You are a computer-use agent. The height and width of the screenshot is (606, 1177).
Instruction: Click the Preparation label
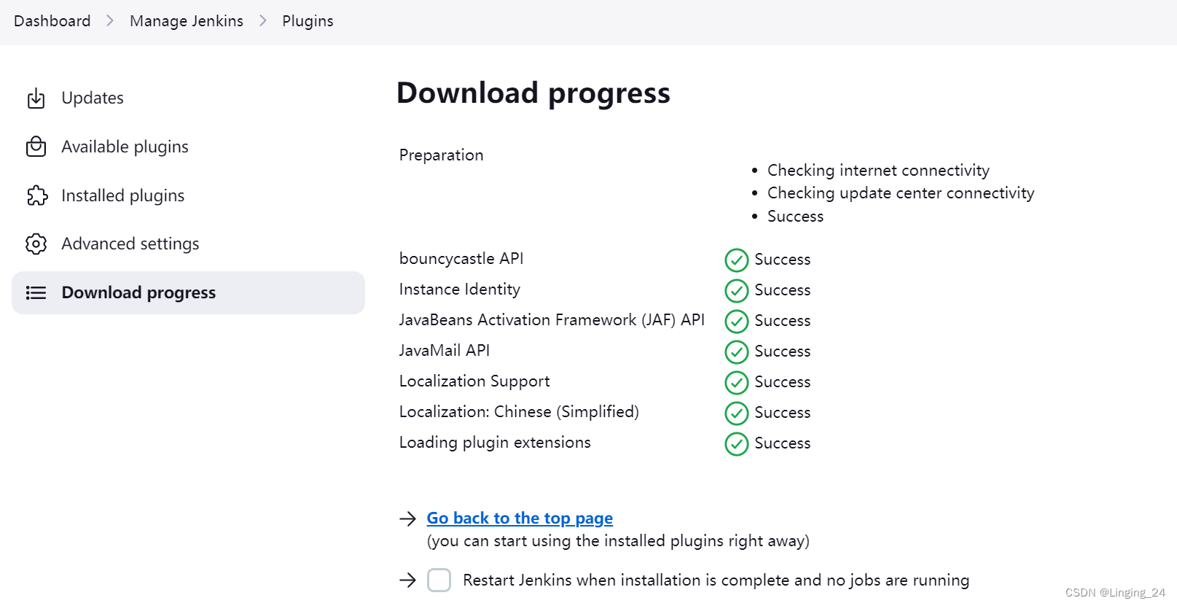(441, 155)
